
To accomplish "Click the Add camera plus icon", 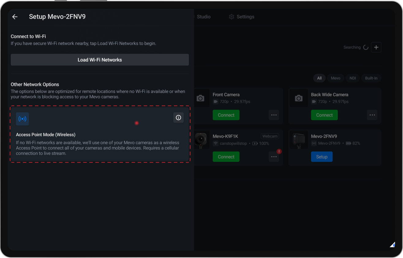I will pos(376,47).
